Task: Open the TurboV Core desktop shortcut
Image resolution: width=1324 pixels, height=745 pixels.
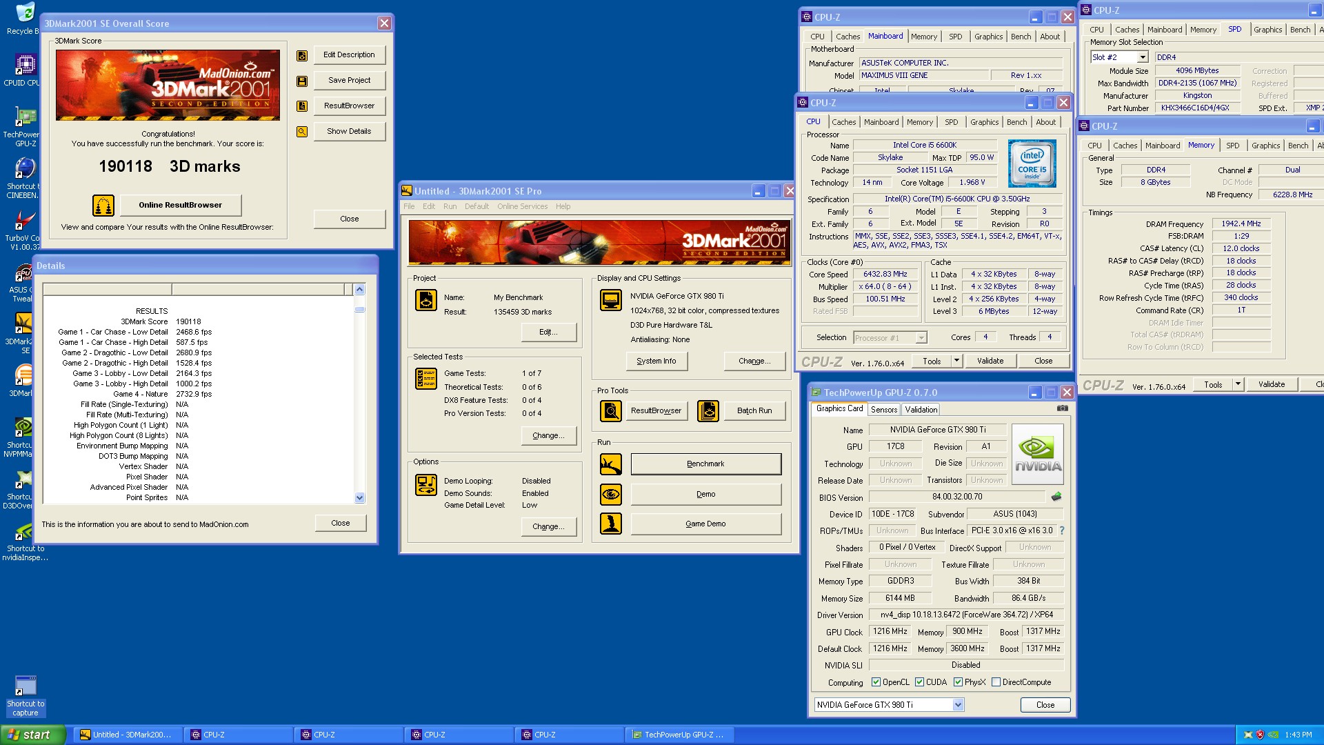Action: tap(25, 230)
